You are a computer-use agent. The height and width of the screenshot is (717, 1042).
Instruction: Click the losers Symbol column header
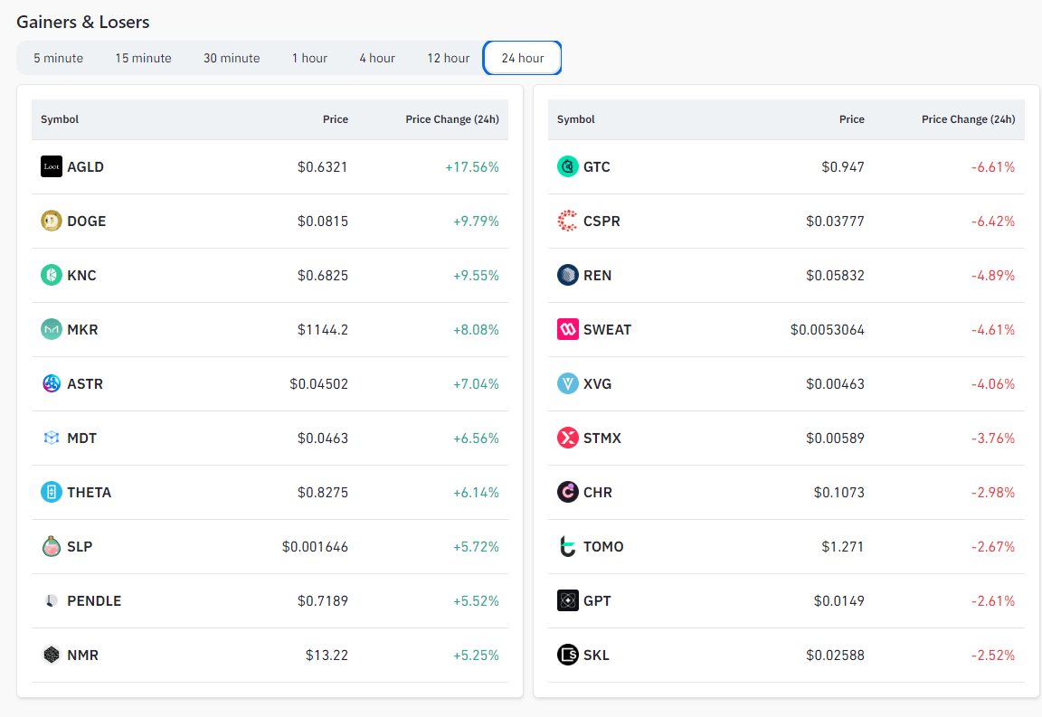coord(575,119)
